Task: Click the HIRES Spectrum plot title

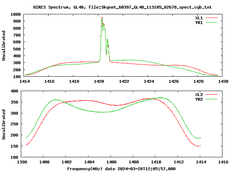Action: pos(122,7)
